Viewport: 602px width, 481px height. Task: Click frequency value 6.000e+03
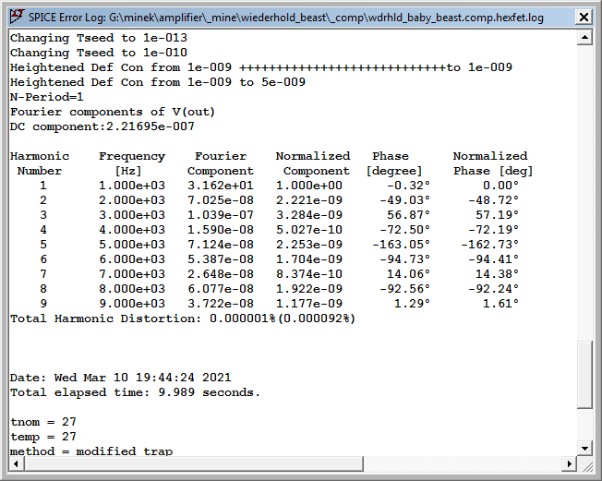(132, 259)
